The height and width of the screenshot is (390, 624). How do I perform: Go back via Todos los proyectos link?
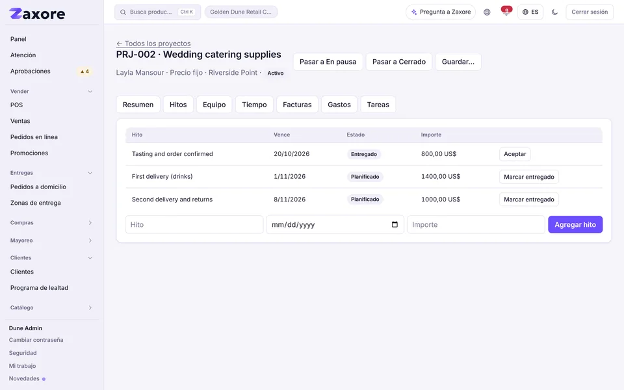[153, 44]
